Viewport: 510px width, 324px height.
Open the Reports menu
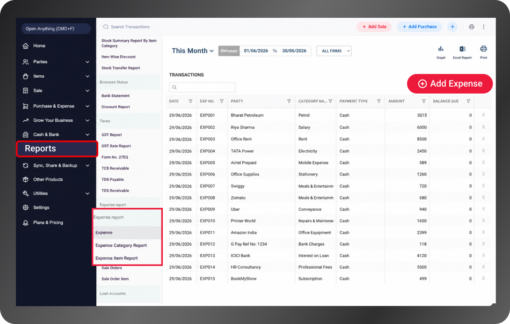pos(57,149)
